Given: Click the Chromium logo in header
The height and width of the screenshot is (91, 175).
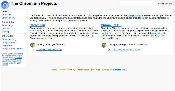Looking at the screenshot, I should pos(5,5).
